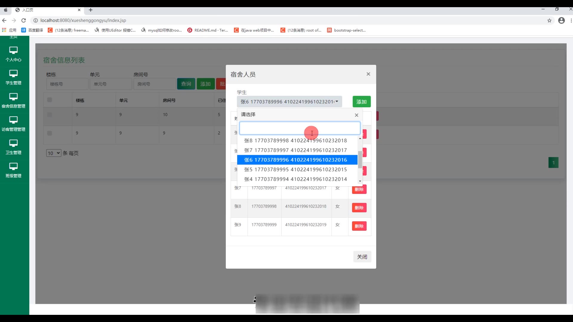Viewport: 573px width, 322px height.
Task: Open the 10 条每页 page size dropdown
Action: coord(53,153)
